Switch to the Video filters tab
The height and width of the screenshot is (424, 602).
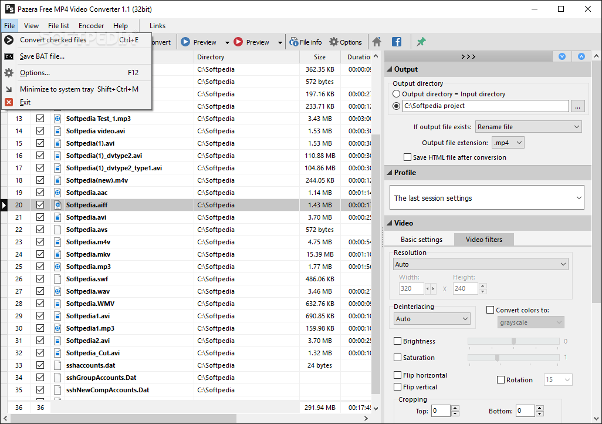pos(483,240)
